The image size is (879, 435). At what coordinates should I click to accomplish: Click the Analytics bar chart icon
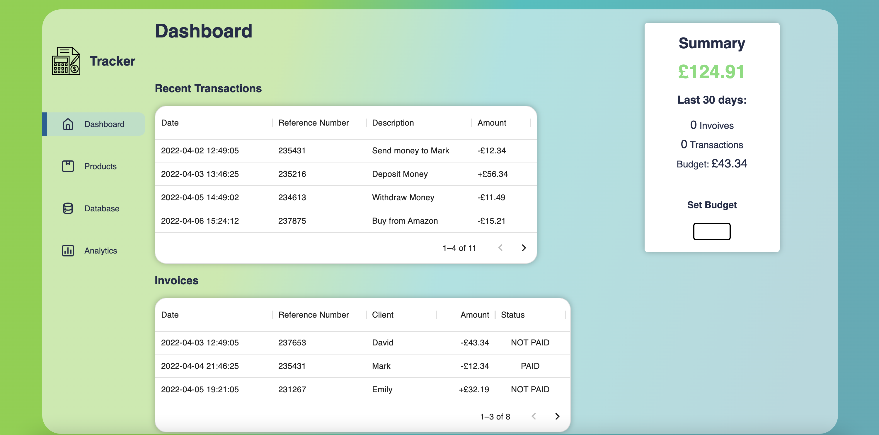click(68, 251)
